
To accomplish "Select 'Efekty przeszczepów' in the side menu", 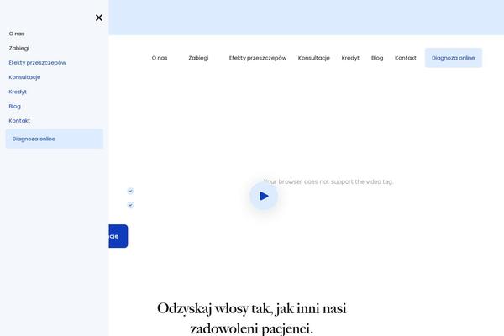I will coord(38,63).
